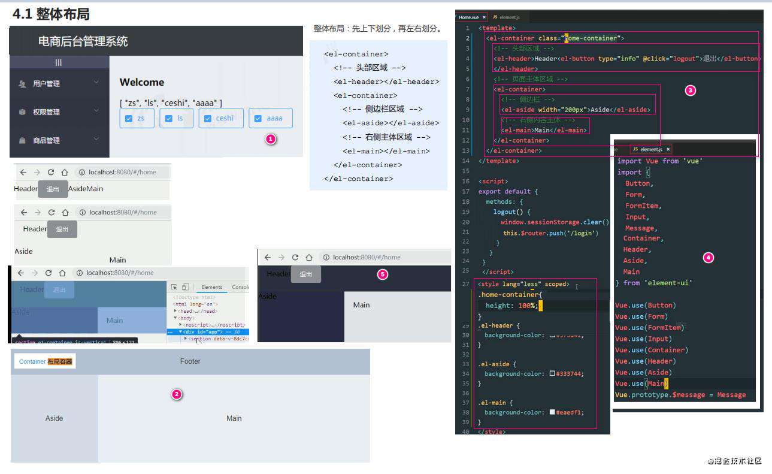Close the Home.vue editor tab

pos(485,17)
